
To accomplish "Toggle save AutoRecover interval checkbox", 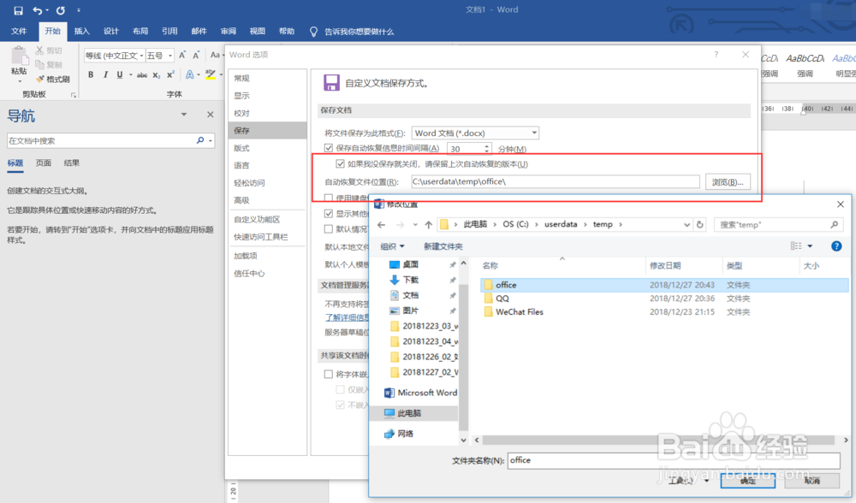I will pyautogui.click(x=329, y=148).
